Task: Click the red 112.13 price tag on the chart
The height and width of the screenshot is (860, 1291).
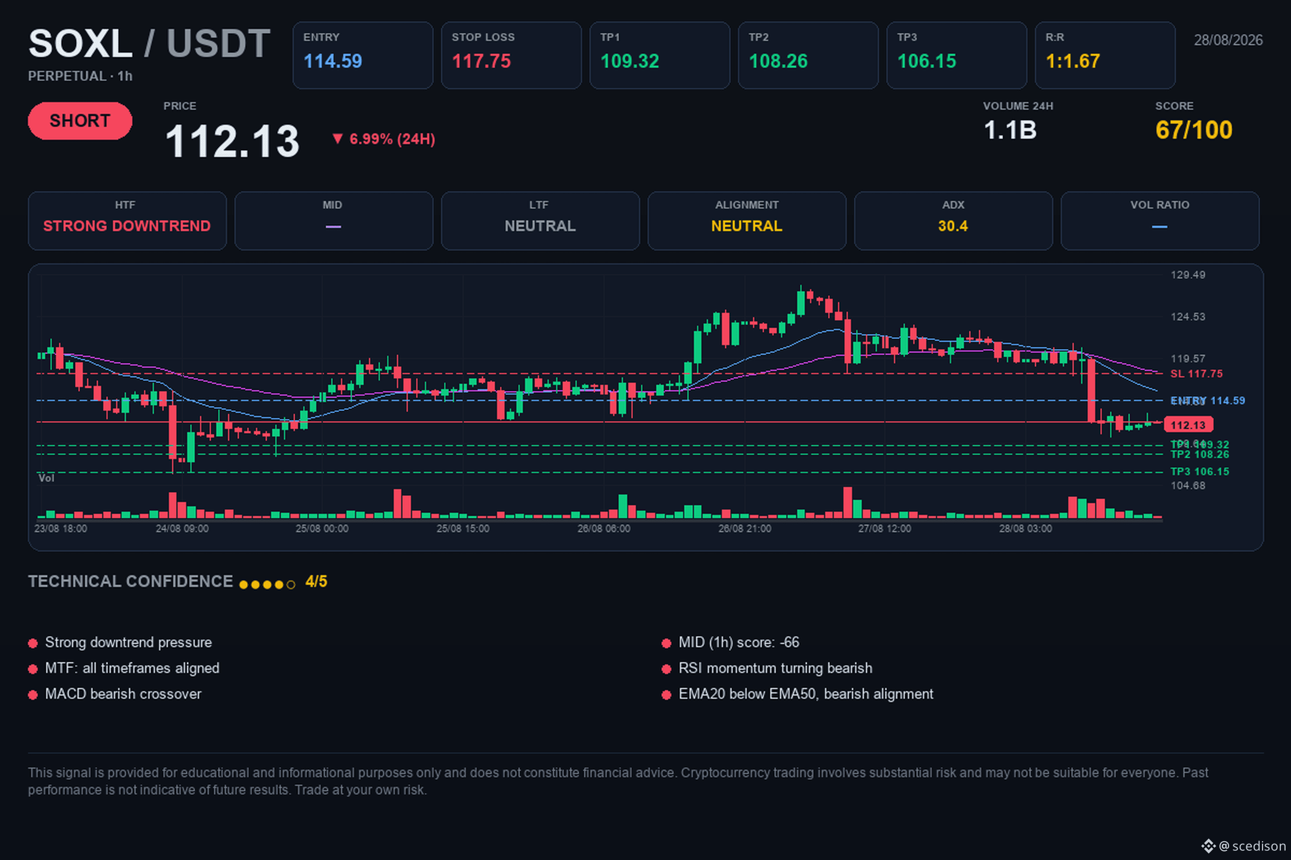Action: [1188, 425]
